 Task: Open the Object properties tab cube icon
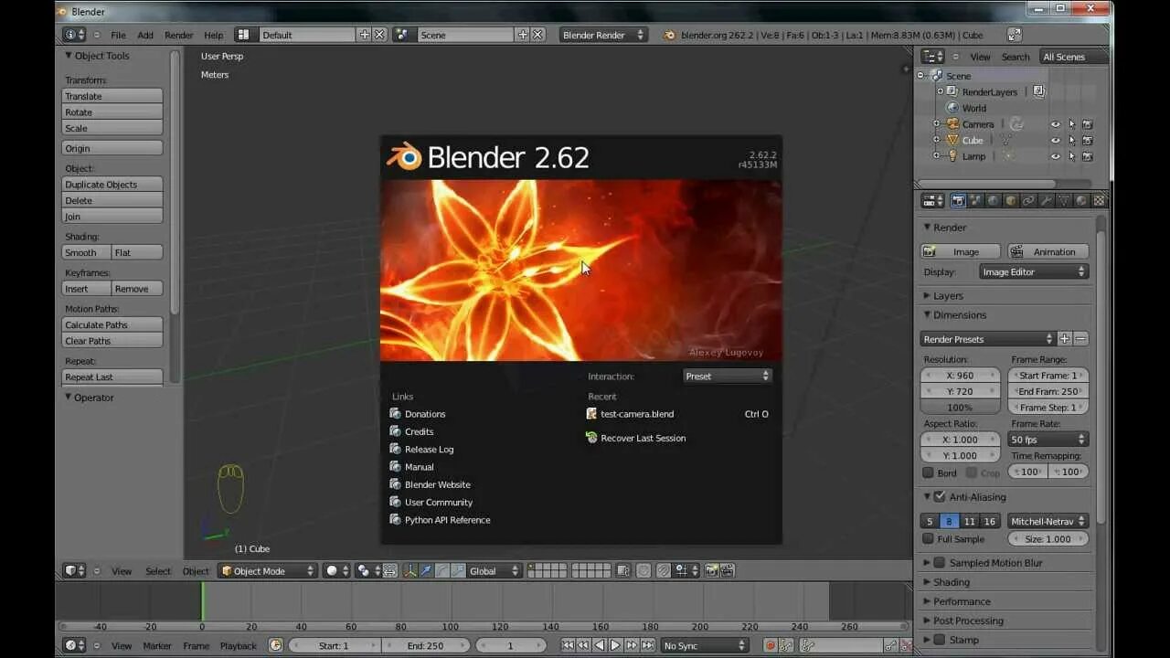(x=1011, y=201)
